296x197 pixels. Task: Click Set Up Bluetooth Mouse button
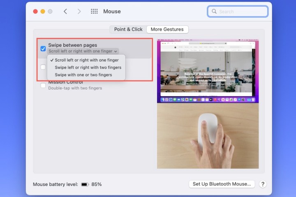[x=222, y=184]
